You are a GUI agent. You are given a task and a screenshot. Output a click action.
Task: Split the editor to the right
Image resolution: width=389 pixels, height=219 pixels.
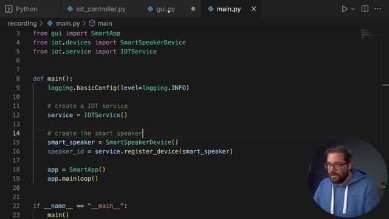point(365,9)
